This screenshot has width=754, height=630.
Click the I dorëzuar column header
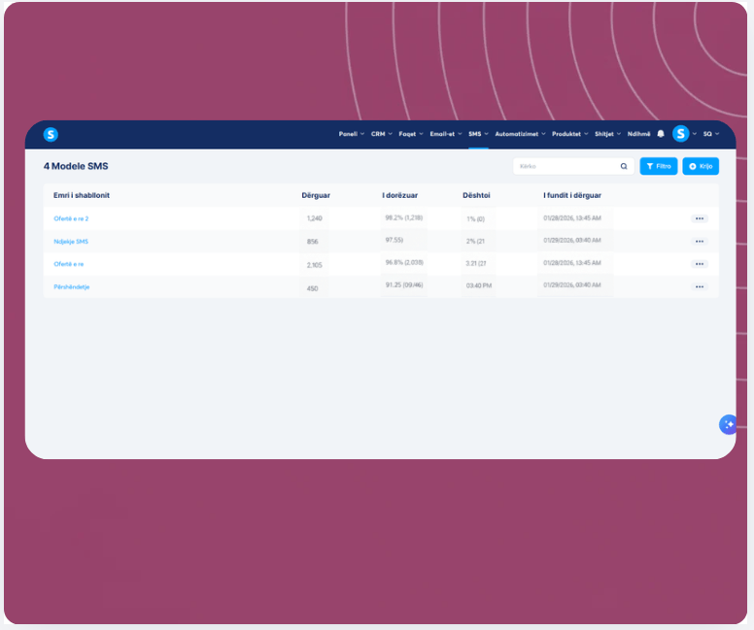click(x=399, y=195)
